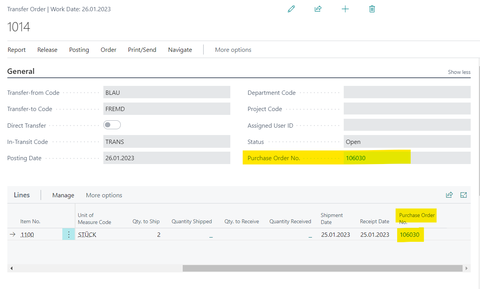The image size is (480, 289).
Task: Click the row selector arrow for line 1100
Action: (12, 234)
